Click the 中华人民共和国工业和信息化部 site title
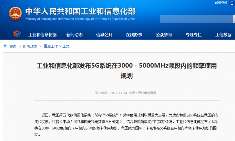235x141 pixels. 80,11
